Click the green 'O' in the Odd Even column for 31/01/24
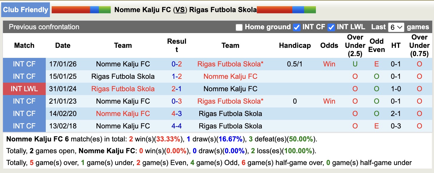 pyautogui.click(x=376, y=89)
